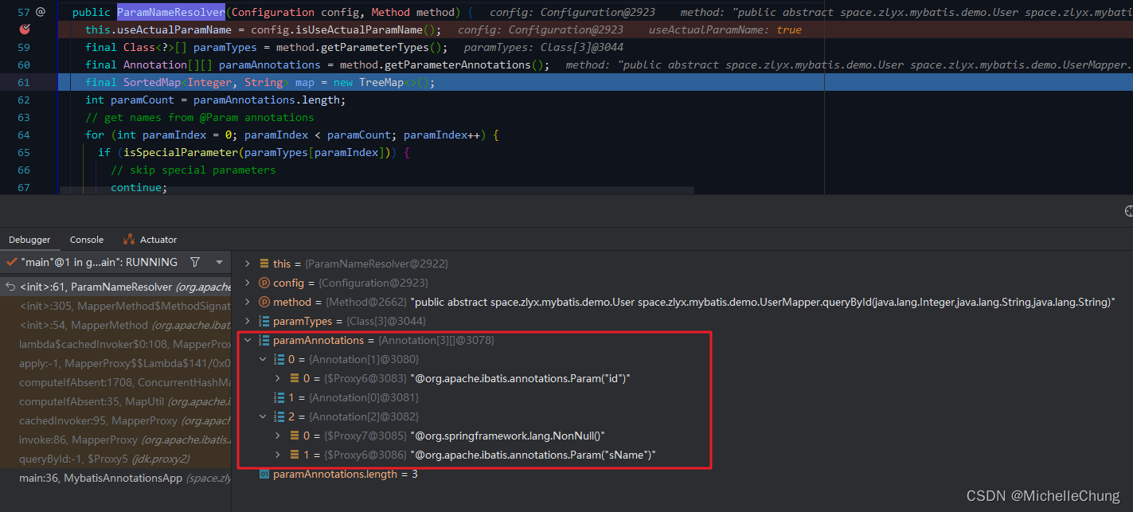This screenshot has width=1133, height=512.
Task: Switch to the Debugger tab
Action: pyautogui.click(x=29, y=240)
